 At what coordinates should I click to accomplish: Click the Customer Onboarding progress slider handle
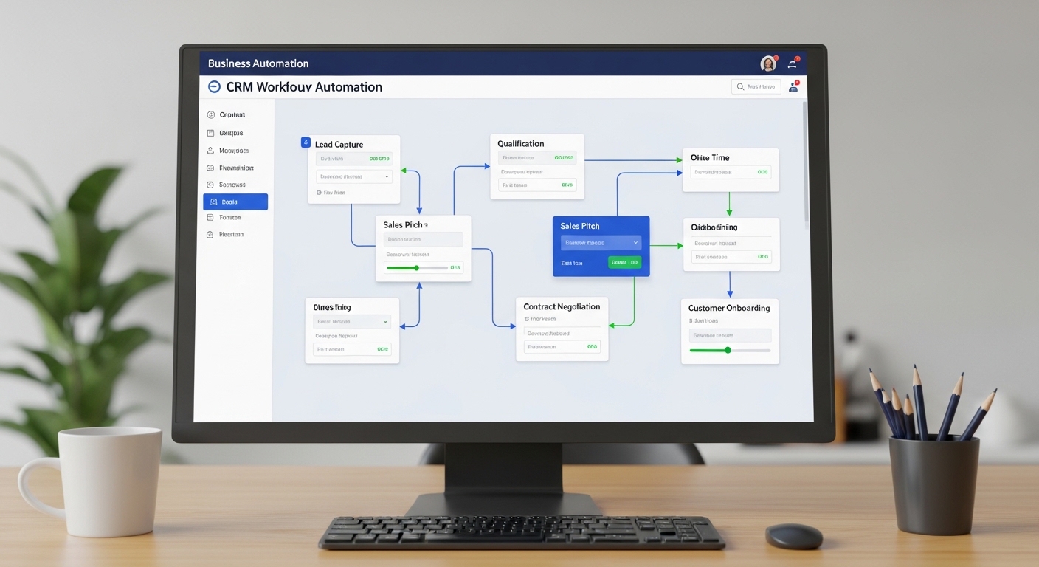click(x=728, y=350)
